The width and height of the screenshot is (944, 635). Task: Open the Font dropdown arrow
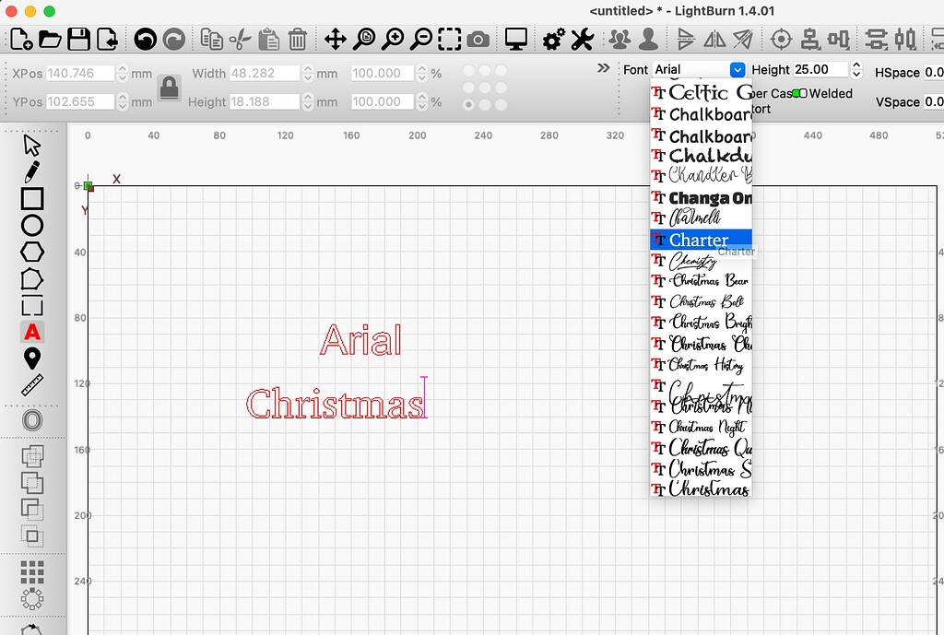[737, 69]
